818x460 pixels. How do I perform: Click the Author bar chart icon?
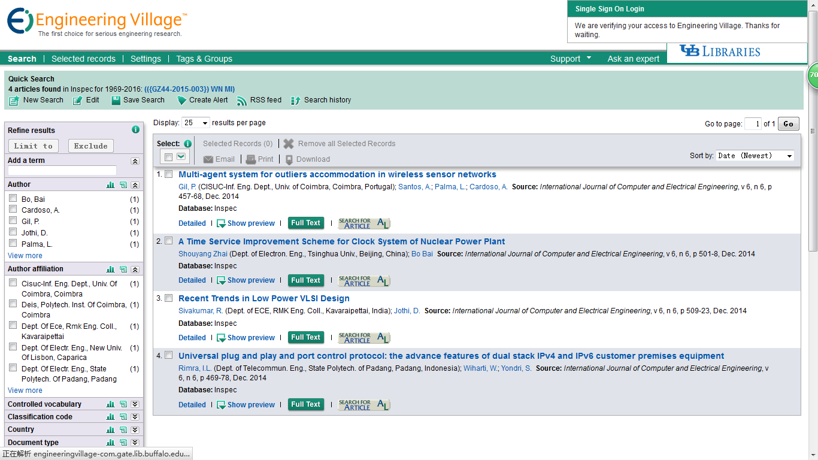110,185
